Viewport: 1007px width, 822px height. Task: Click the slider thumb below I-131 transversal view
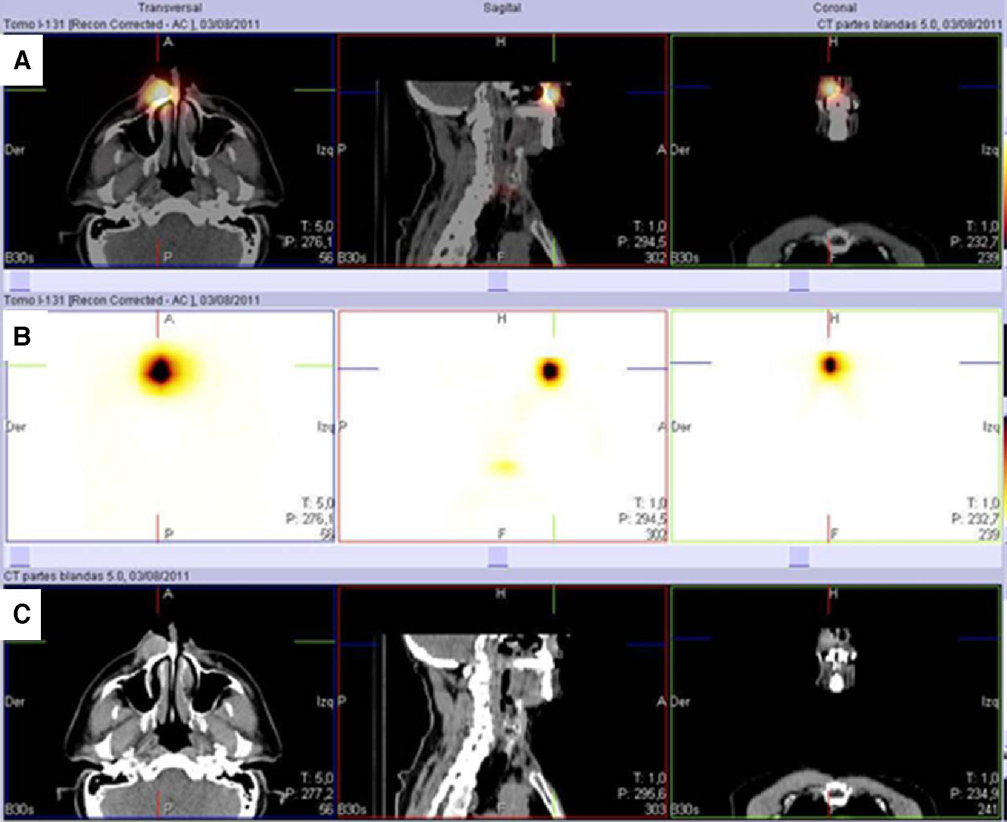point(20,556)
